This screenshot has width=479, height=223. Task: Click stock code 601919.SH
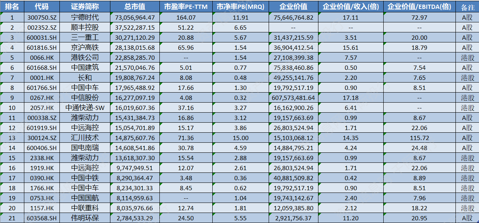coord(42,128)
